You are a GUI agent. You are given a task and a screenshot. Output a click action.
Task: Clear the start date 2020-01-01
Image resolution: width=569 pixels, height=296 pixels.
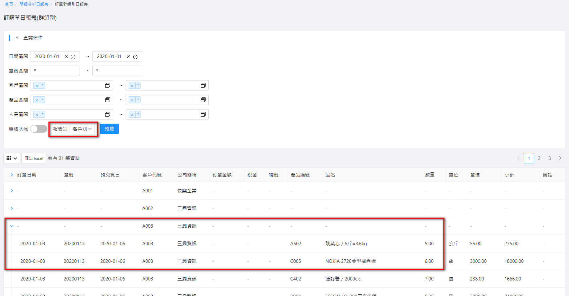tap(66, 56)
